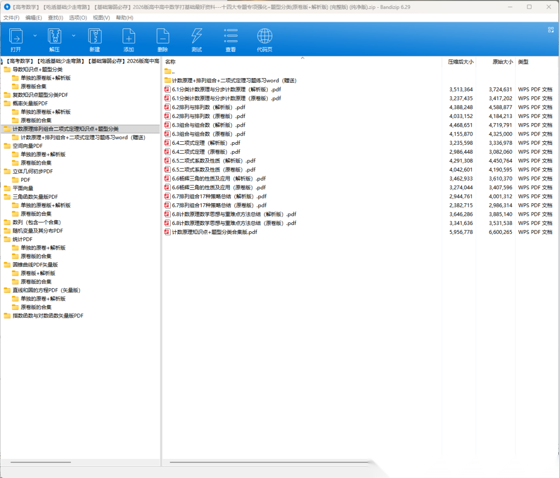Open the 文件(F) menu
The height and width of the screenshot is (478, 559).
(11, 18)
